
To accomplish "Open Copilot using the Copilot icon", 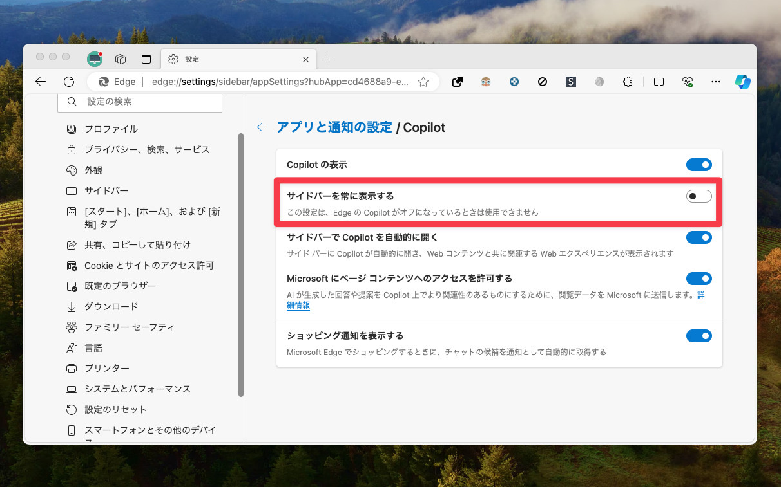I will tap(742, 82).
